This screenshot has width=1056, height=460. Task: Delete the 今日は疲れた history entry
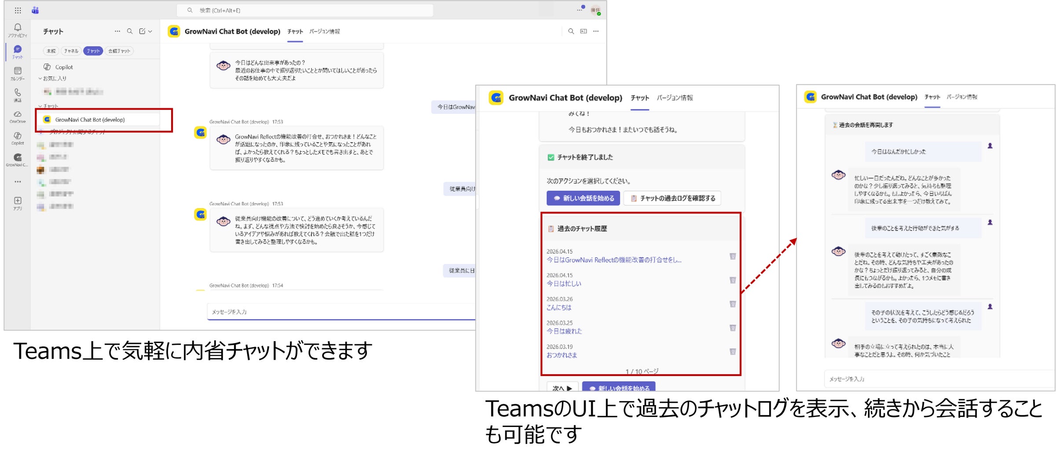click(x=733, y=328)
